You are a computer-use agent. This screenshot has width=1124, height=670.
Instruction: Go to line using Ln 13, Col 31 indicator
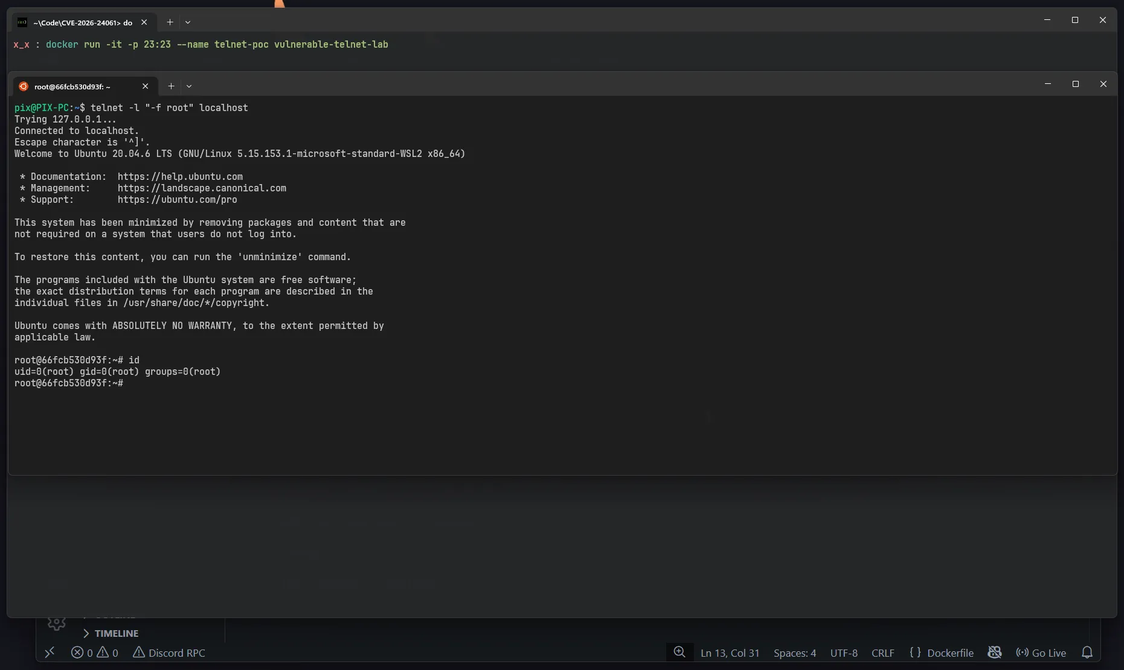(730, 652)
